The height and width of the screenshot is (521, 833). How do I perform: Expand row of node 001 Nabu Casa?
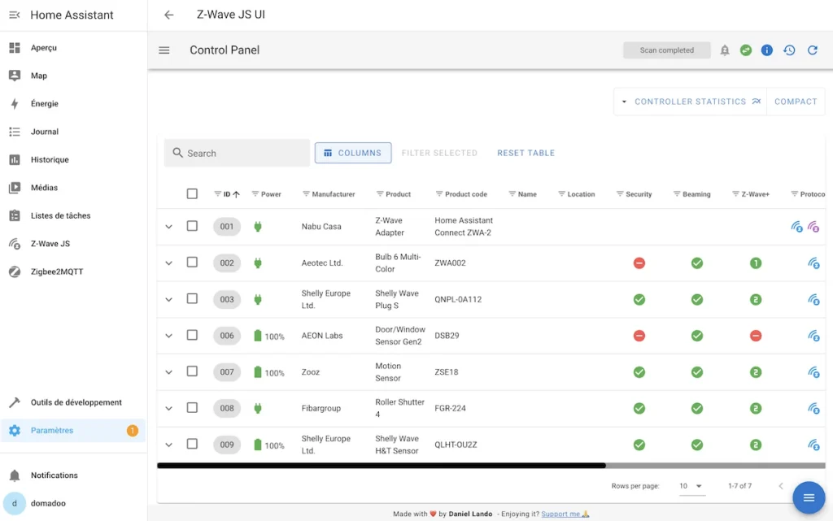tap(169, 227)
